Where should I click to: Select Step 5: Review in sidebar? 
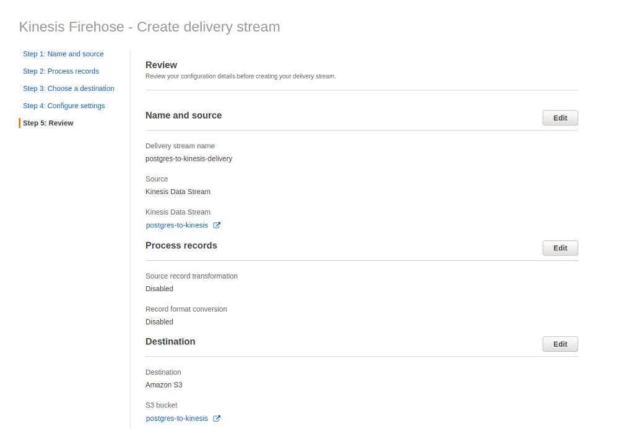pos(48,123)
